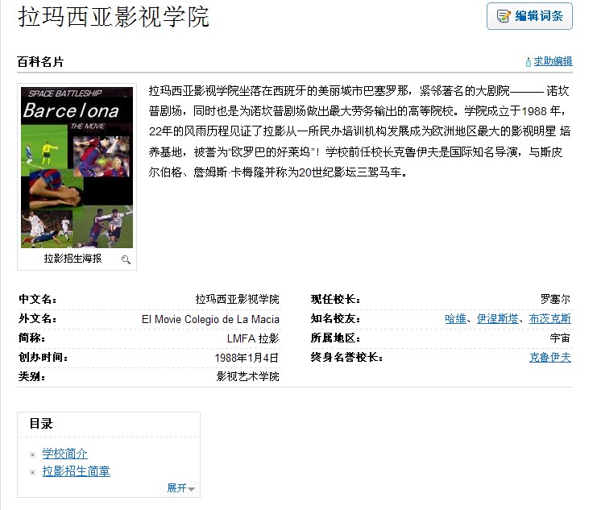Click the down arrow next to 展开
Viewport: 597px width, 510px height.
tap(192, 489)
